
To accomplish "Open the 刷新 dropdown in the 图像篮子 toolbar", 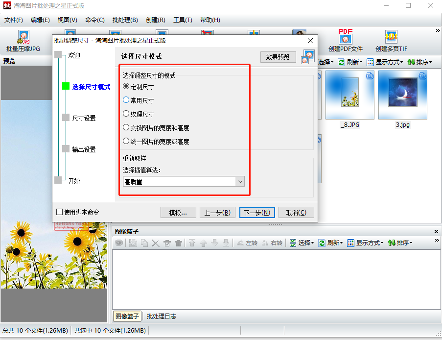I will pyautogui.click(x=330, y=243).
